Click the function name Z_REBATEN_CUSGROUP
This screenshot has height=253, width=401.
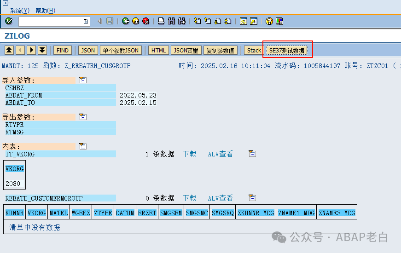tap(98, 66)
